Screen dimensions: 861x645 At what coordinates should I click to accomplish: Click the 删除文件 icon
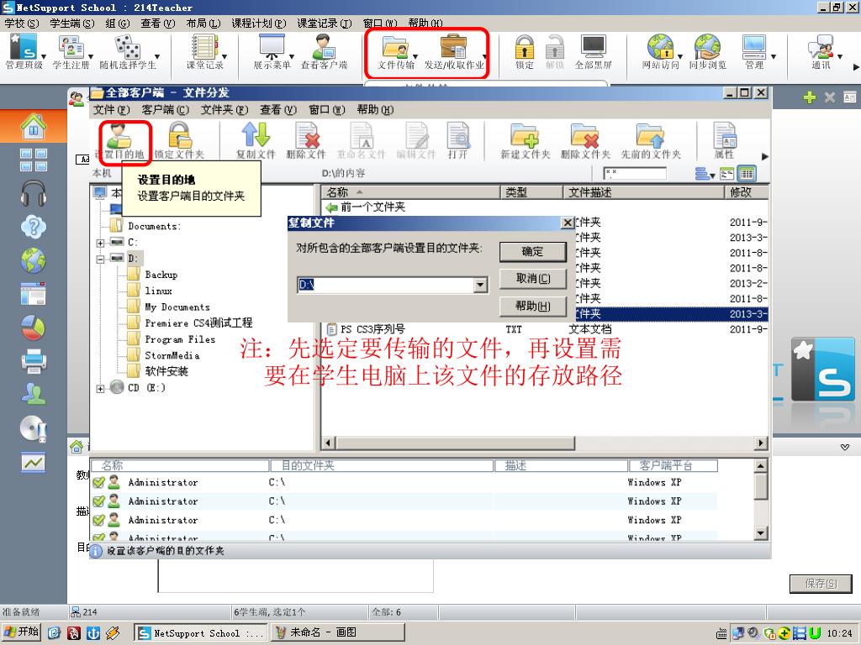point(306,140)
